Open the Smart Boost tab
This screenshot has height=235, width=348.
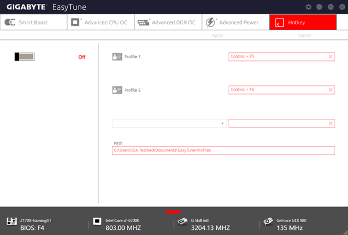point(34,22)
